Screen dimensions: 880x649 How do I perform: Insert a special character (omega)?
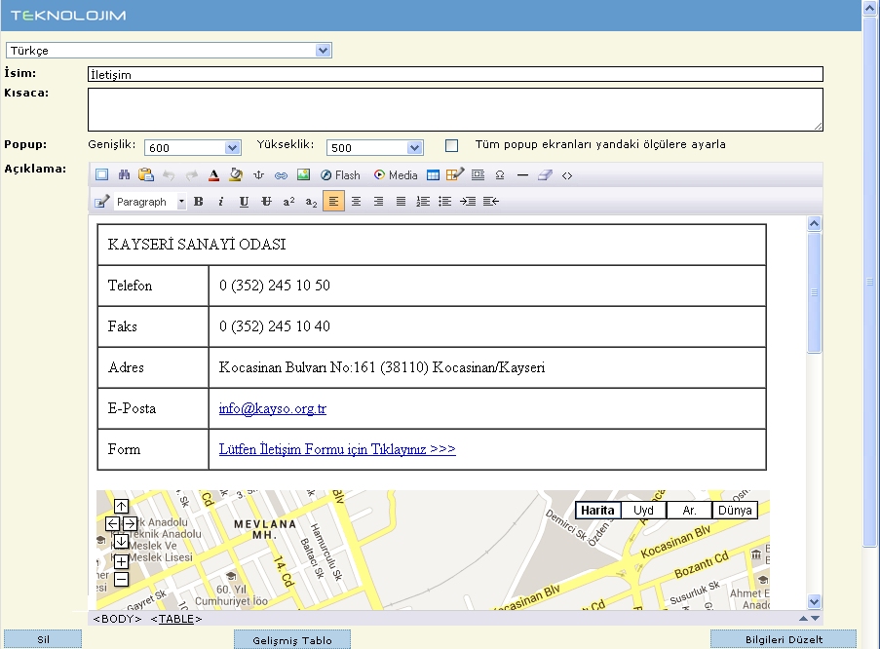pos(500,175)
